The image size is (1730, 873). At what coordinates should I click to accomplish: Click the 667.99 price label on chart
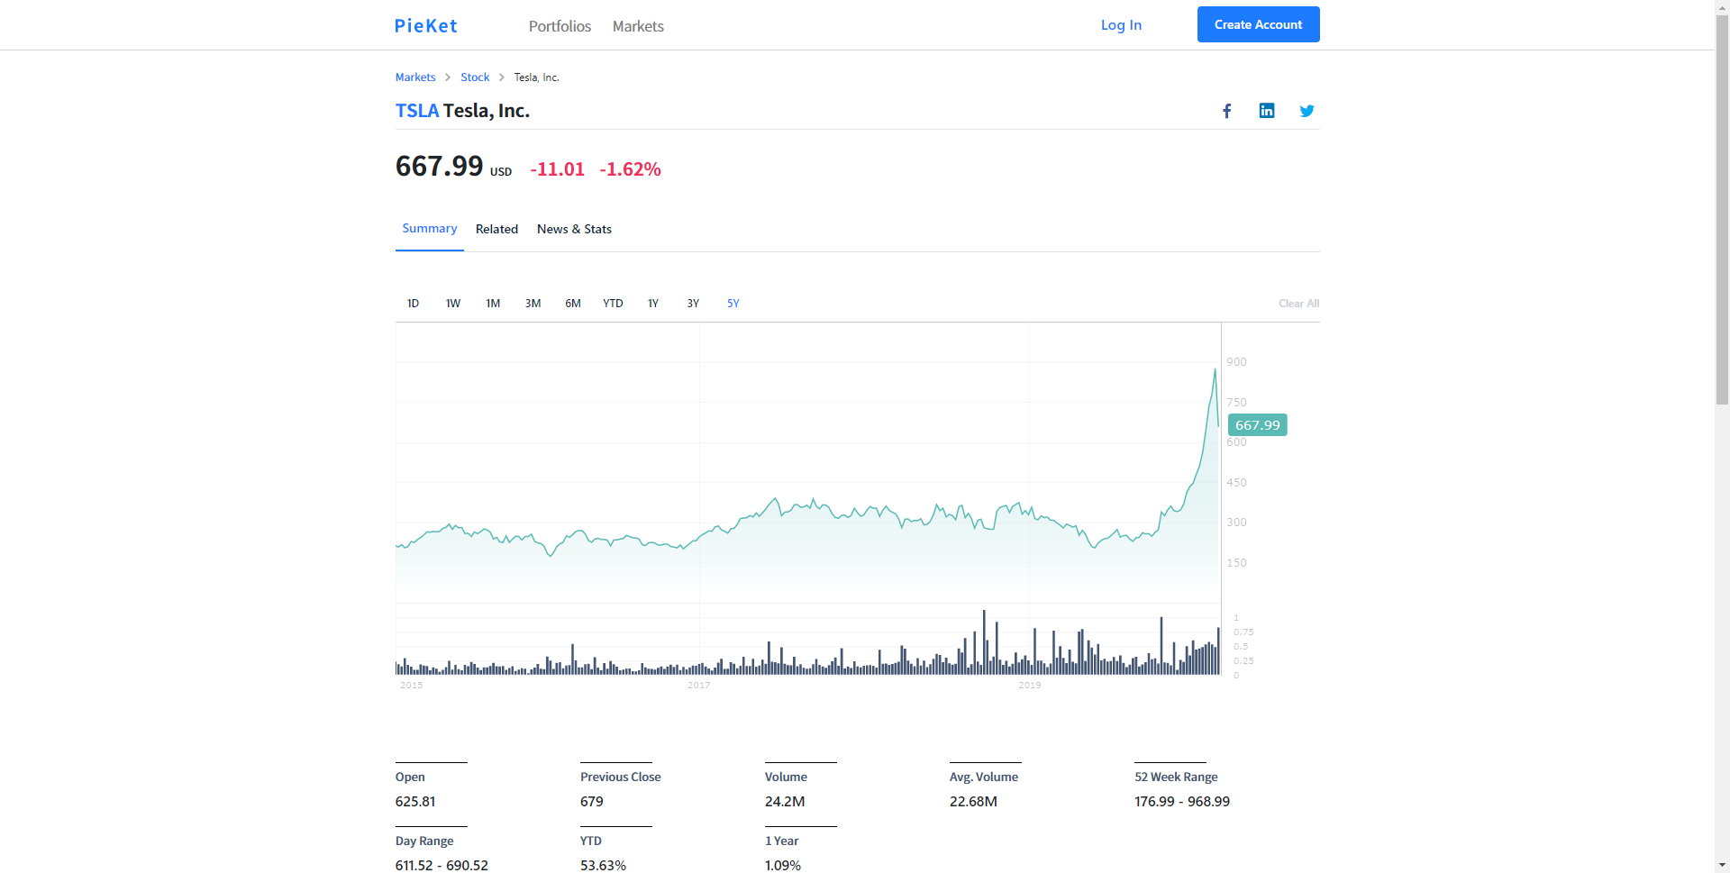tap(1257, 425)
